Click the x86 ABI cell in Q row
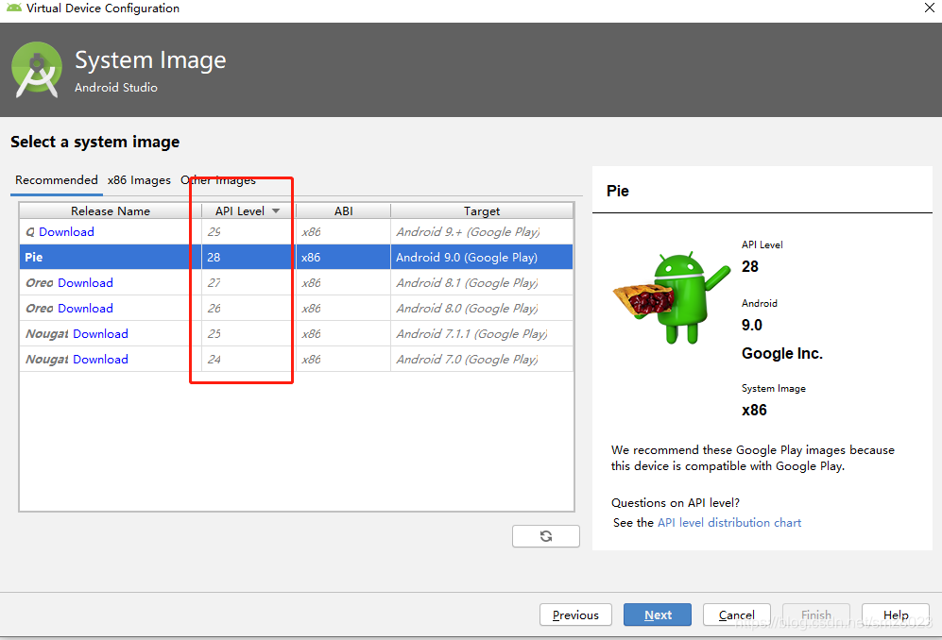 pos(343,232)
